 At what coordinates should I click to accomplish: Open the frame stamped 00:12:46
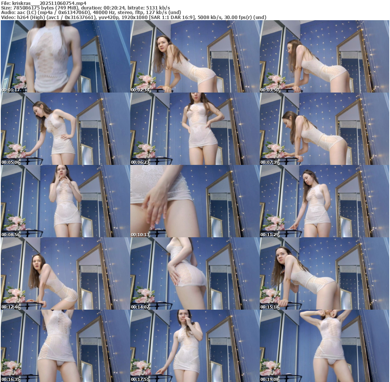tap(66, 273)
